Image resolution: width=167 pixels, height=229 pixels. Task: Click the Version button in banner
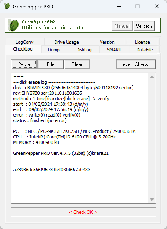144,26
